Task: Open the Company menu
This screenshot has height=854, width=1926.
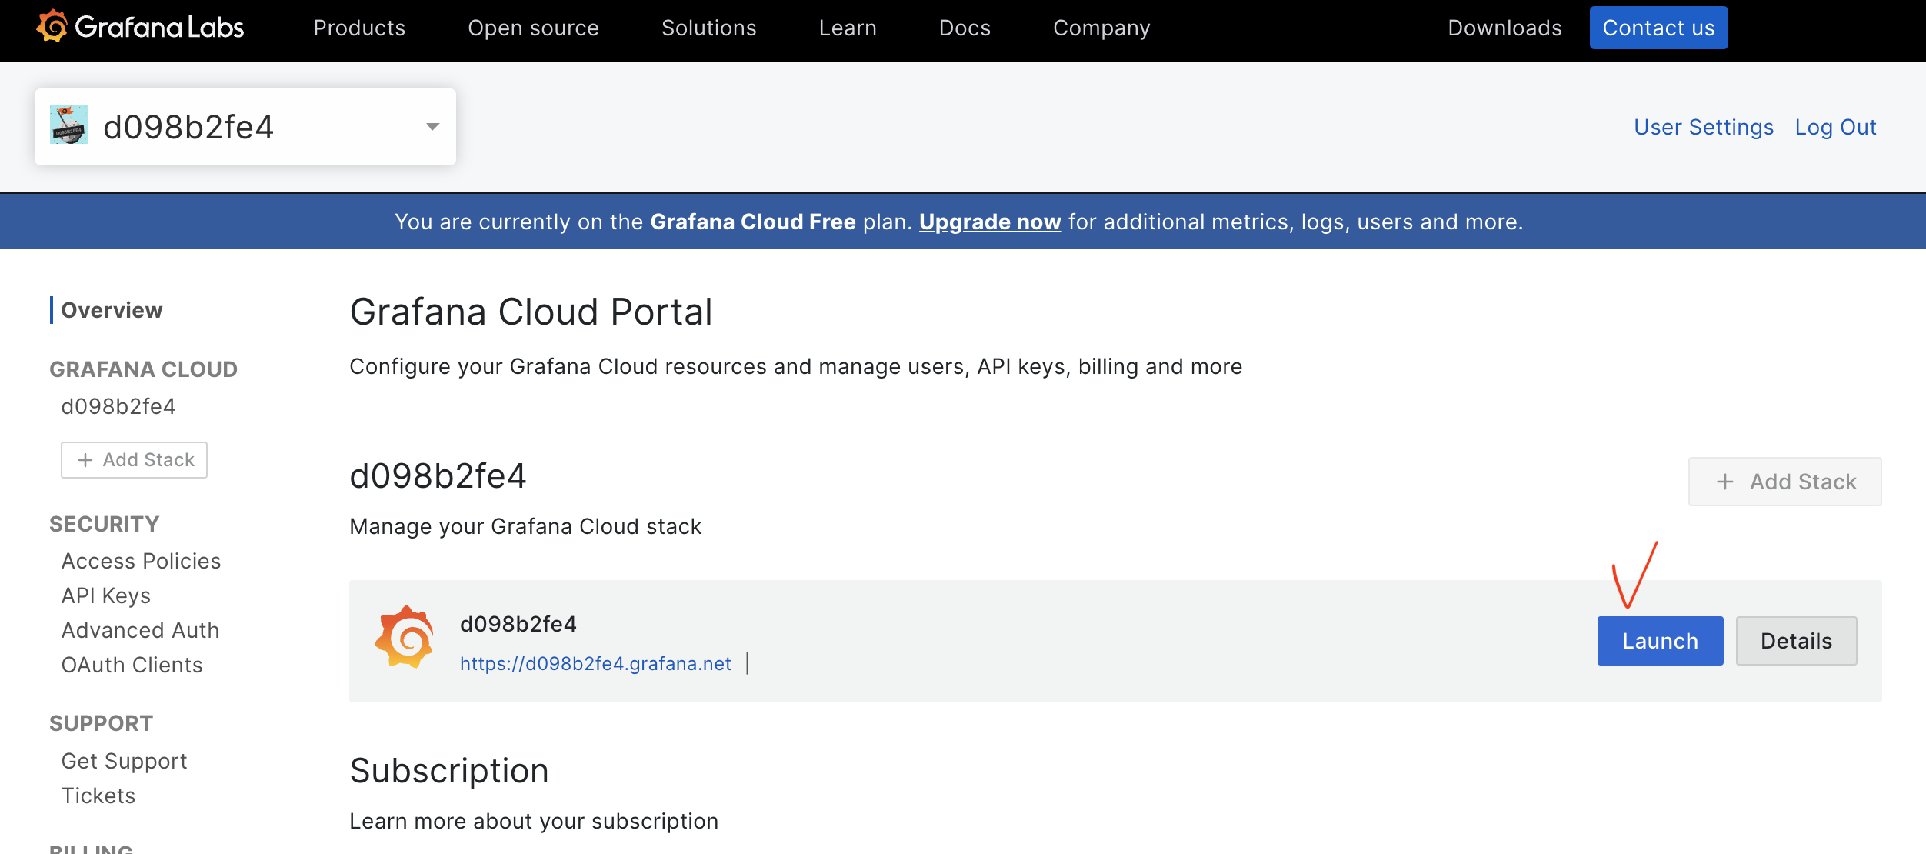Action: click(1101, 28)
